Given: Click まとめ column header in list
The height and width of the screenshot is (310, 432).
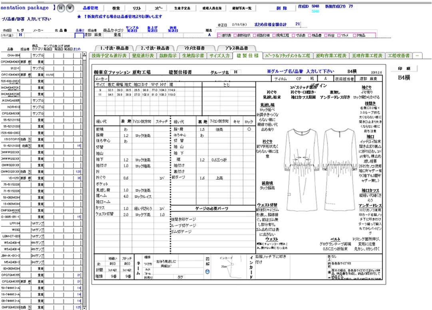Looking at the screenshot, I should tap(77, 49).
